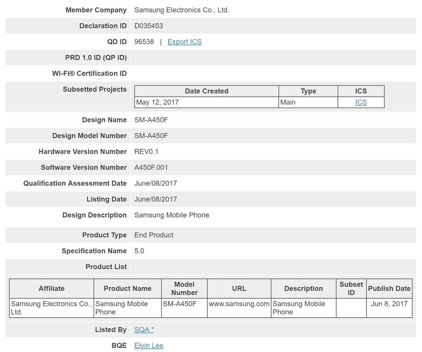This screenshot has height=352, width=422.
Task: Select Qualification Assessment Date value June/08/2017
Action: [x=156, y=184]
